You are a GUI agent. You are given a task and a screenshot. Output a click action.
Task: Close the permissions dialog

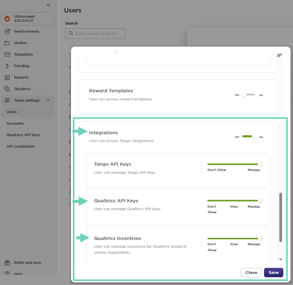[x=251, y=272]
